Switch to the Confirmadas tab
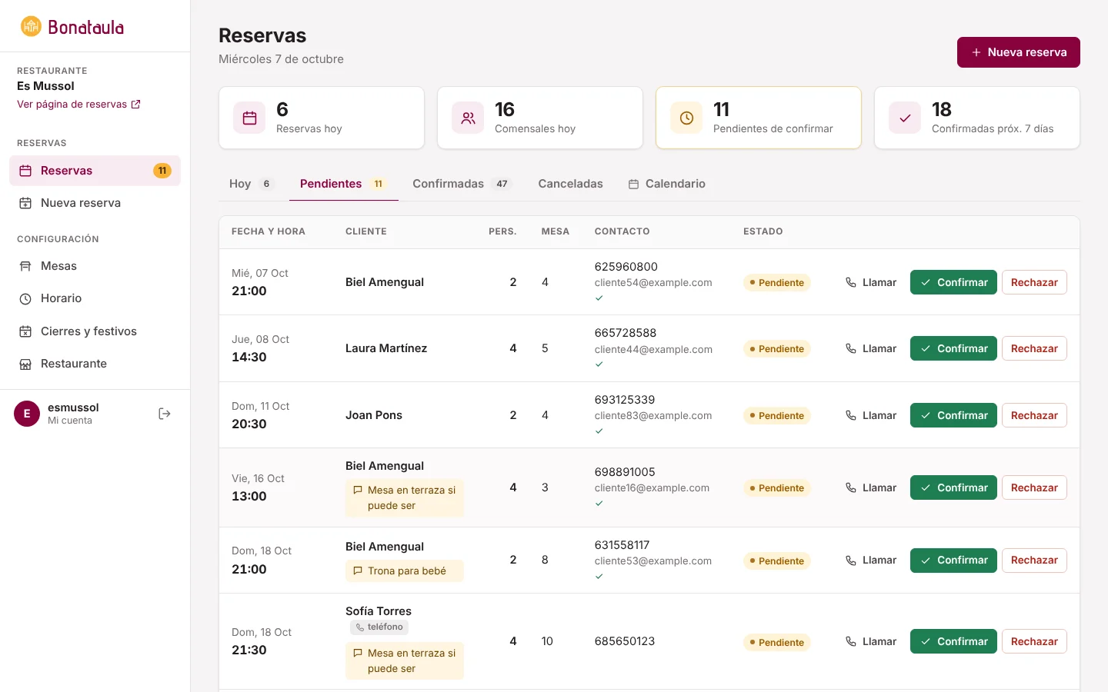The image size is (1108, 692). pos(462,184)
